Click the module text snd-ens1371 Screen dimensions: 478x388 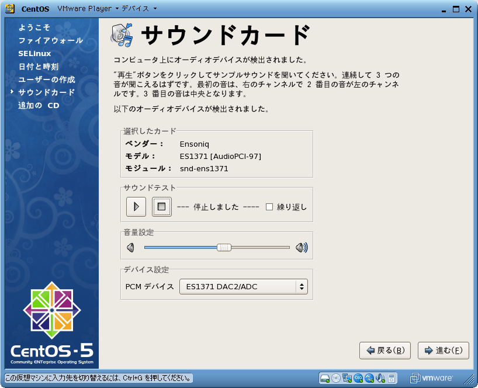click(x=204, y=168)
